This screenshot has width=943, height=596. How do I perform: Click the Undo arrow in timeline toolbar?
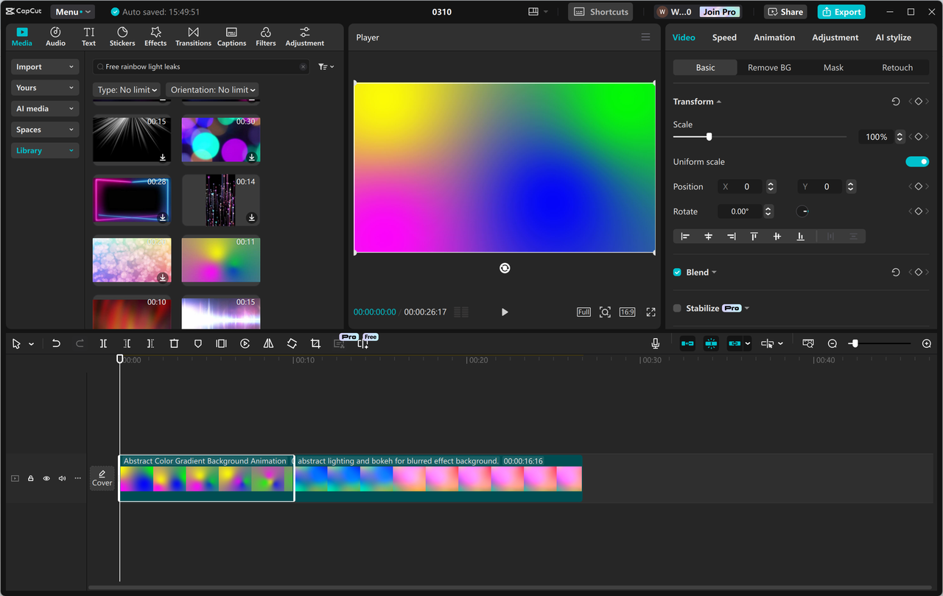click(x=56, y=343)
